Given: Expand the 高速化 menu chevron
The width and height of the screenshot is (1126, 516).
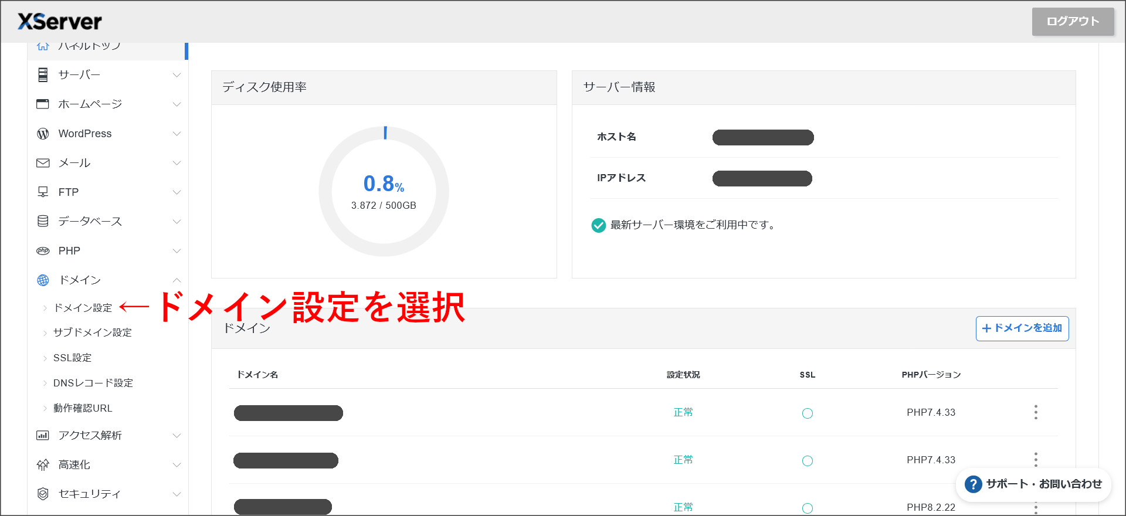Looking at the screenshot, I should (177, 465).
